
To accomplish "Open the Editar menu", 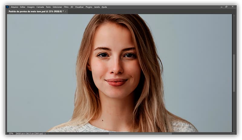I will pyautogui.click(x=22, y=7).
